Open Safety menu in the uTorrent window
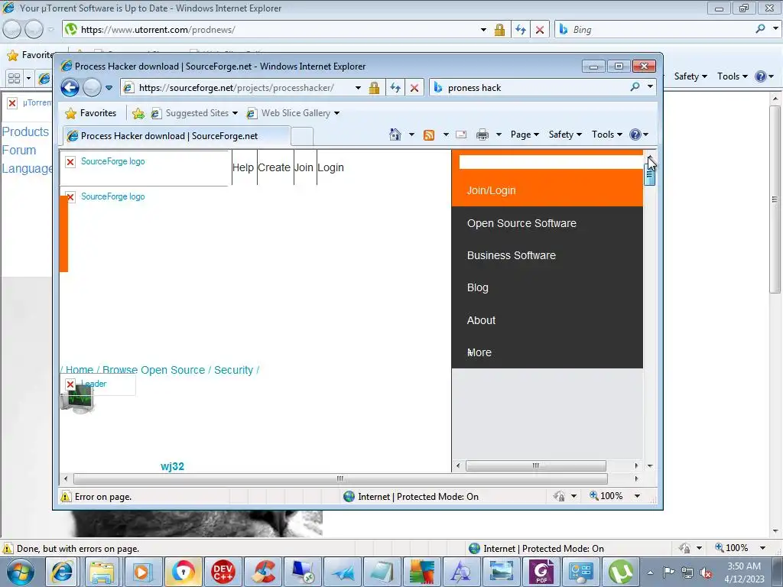 690,76
